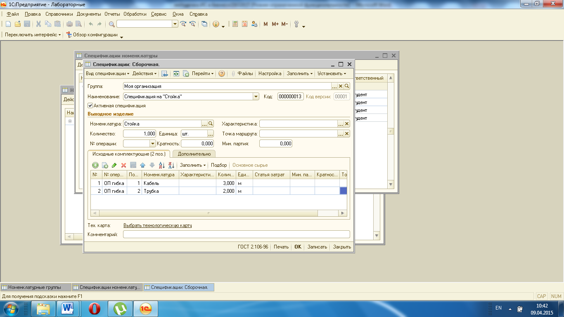
Task: Open the Настройка button
Action: pos(270,73)
